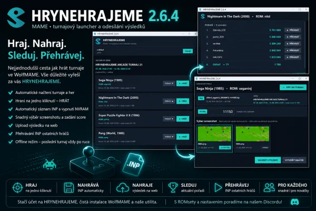Click Nightmare In The Dark title in leaderboard window
The width and height of the screenshot is (316, 211).
tap(229, 16)
